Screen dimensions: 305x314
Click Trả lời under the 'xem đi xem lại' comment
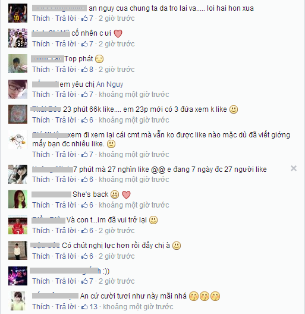(65, 155)
